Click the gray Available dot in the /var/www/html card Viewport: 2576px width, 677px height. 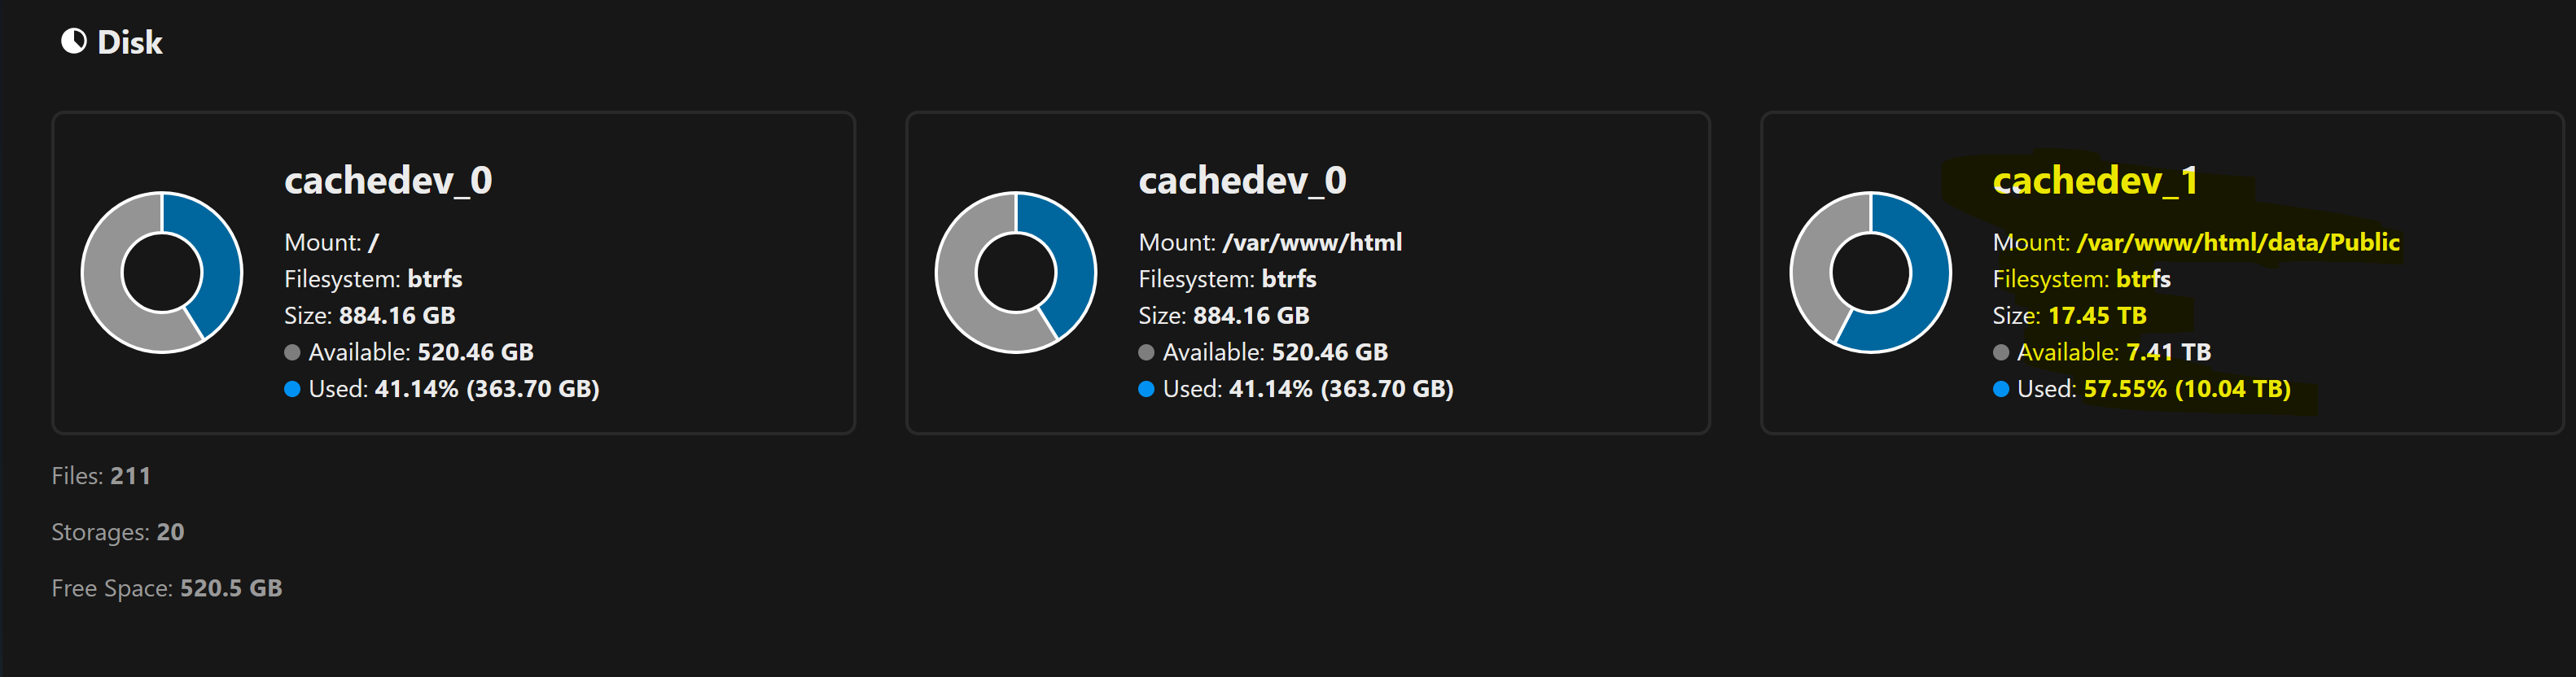click(1146, 352)
